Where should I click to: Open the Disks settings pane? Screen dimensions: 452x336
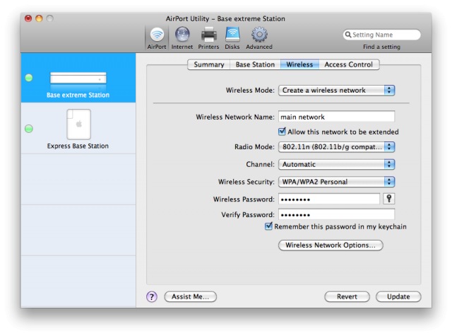232,37
